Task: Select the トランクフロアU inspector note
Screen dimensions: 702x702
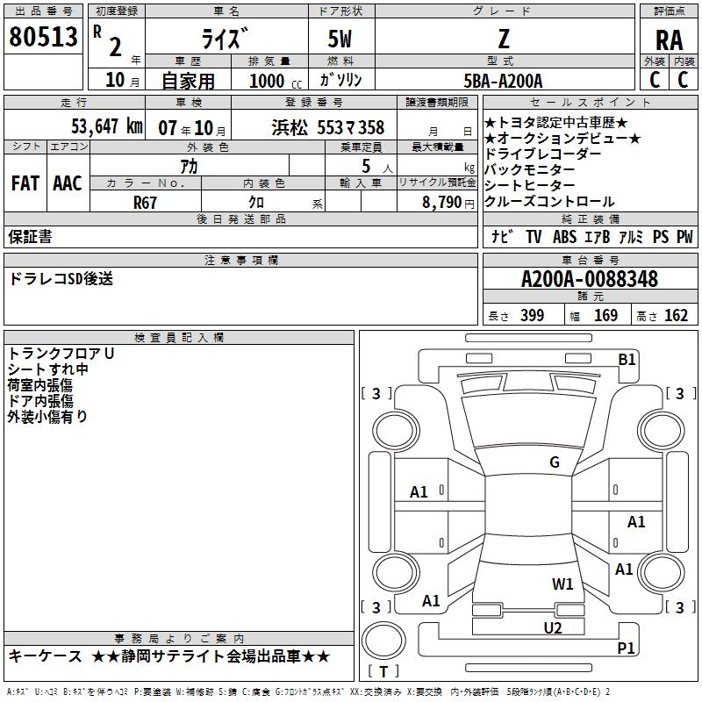Action: (x=61, y=354)
